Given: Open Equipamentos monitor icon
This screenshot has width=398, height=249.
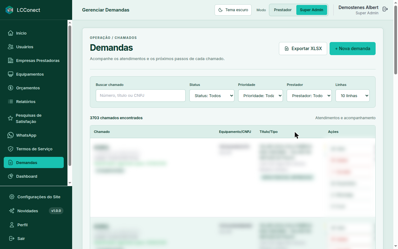Looking at the screenshot, I should 11,74.
